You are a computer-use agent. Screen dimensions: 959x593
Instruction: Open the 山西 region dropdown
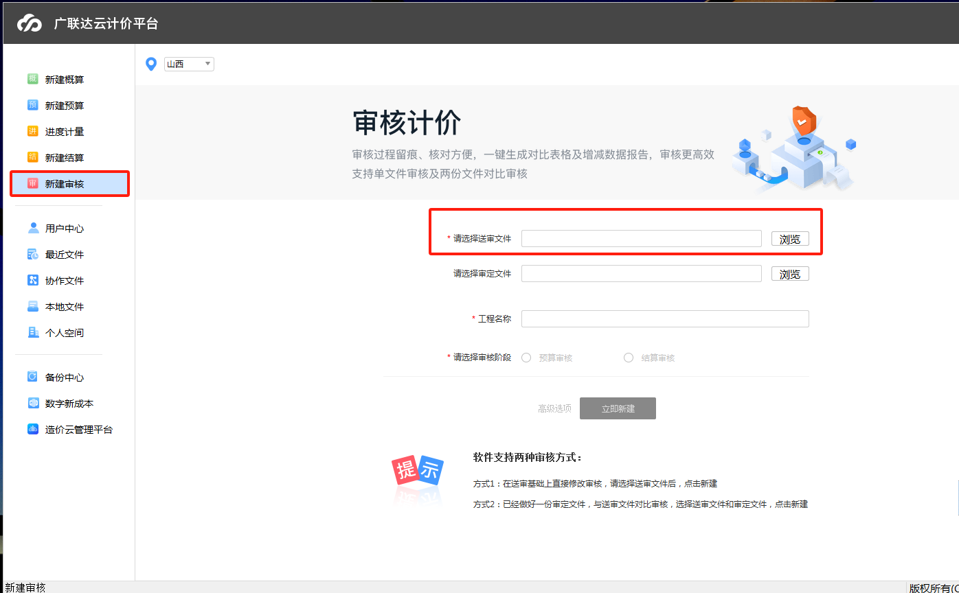click(189, 64)
